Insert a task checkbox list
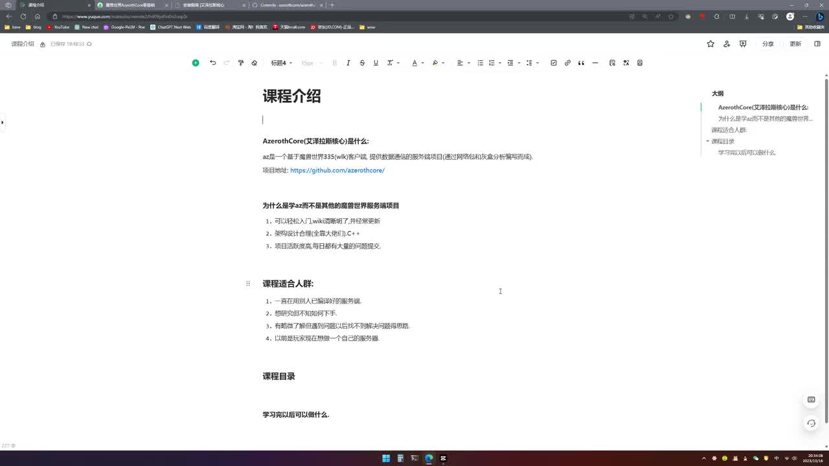829x466 pixels. click(x=554, y=63)
